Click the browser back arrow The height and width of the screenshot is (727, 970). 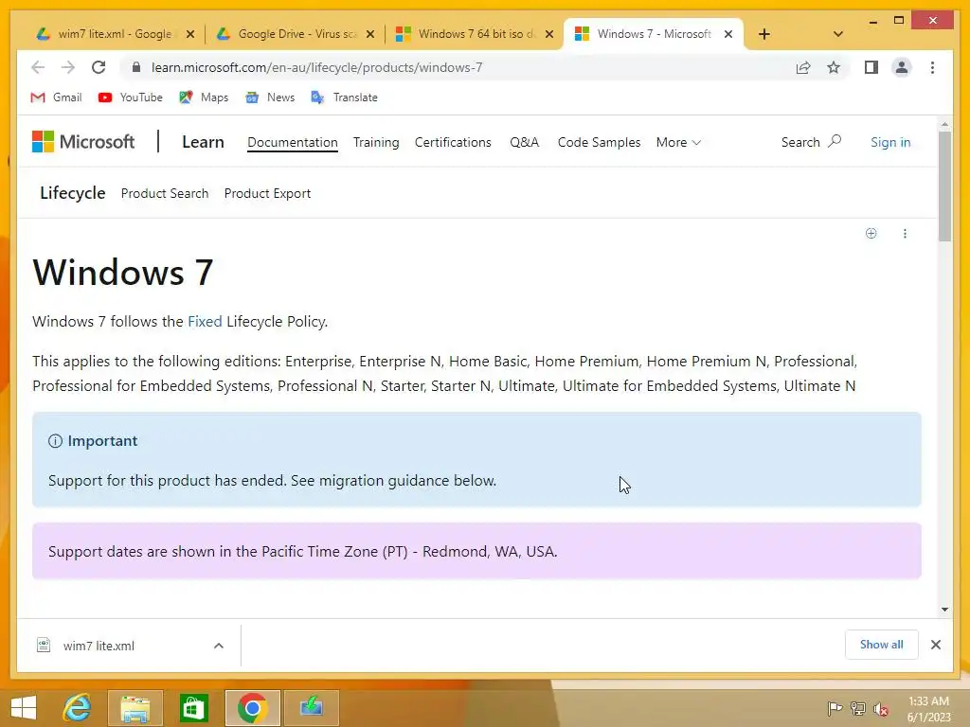pyautogui.click(x=38, y=67)
